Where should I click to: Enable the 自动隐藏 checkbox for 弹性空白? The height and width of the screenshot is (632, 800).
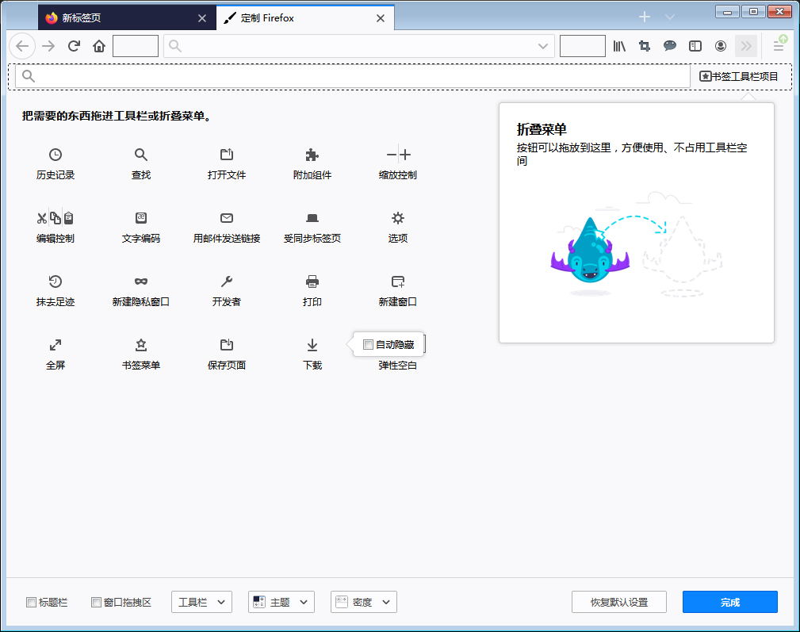pyautogui.click(x=368, y=344)
